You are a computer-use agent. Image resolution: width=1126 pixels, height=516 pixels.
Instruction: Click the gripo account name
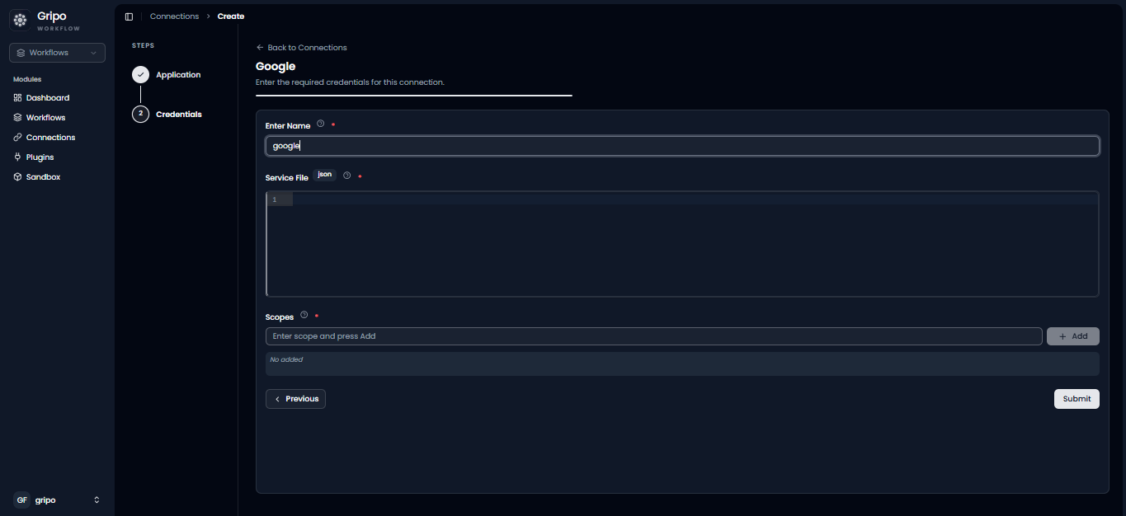coord(45,500)
